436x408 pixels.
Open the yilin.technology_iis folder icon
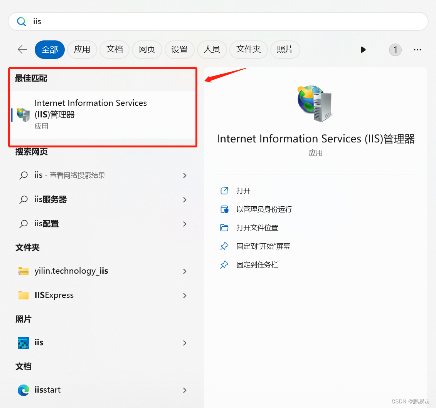(x=23, y=271)
